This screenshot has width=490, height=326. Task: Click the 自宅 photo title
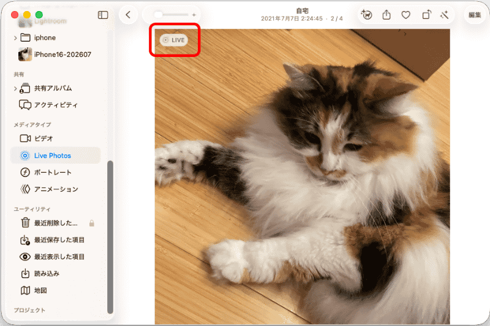[302, 10]
